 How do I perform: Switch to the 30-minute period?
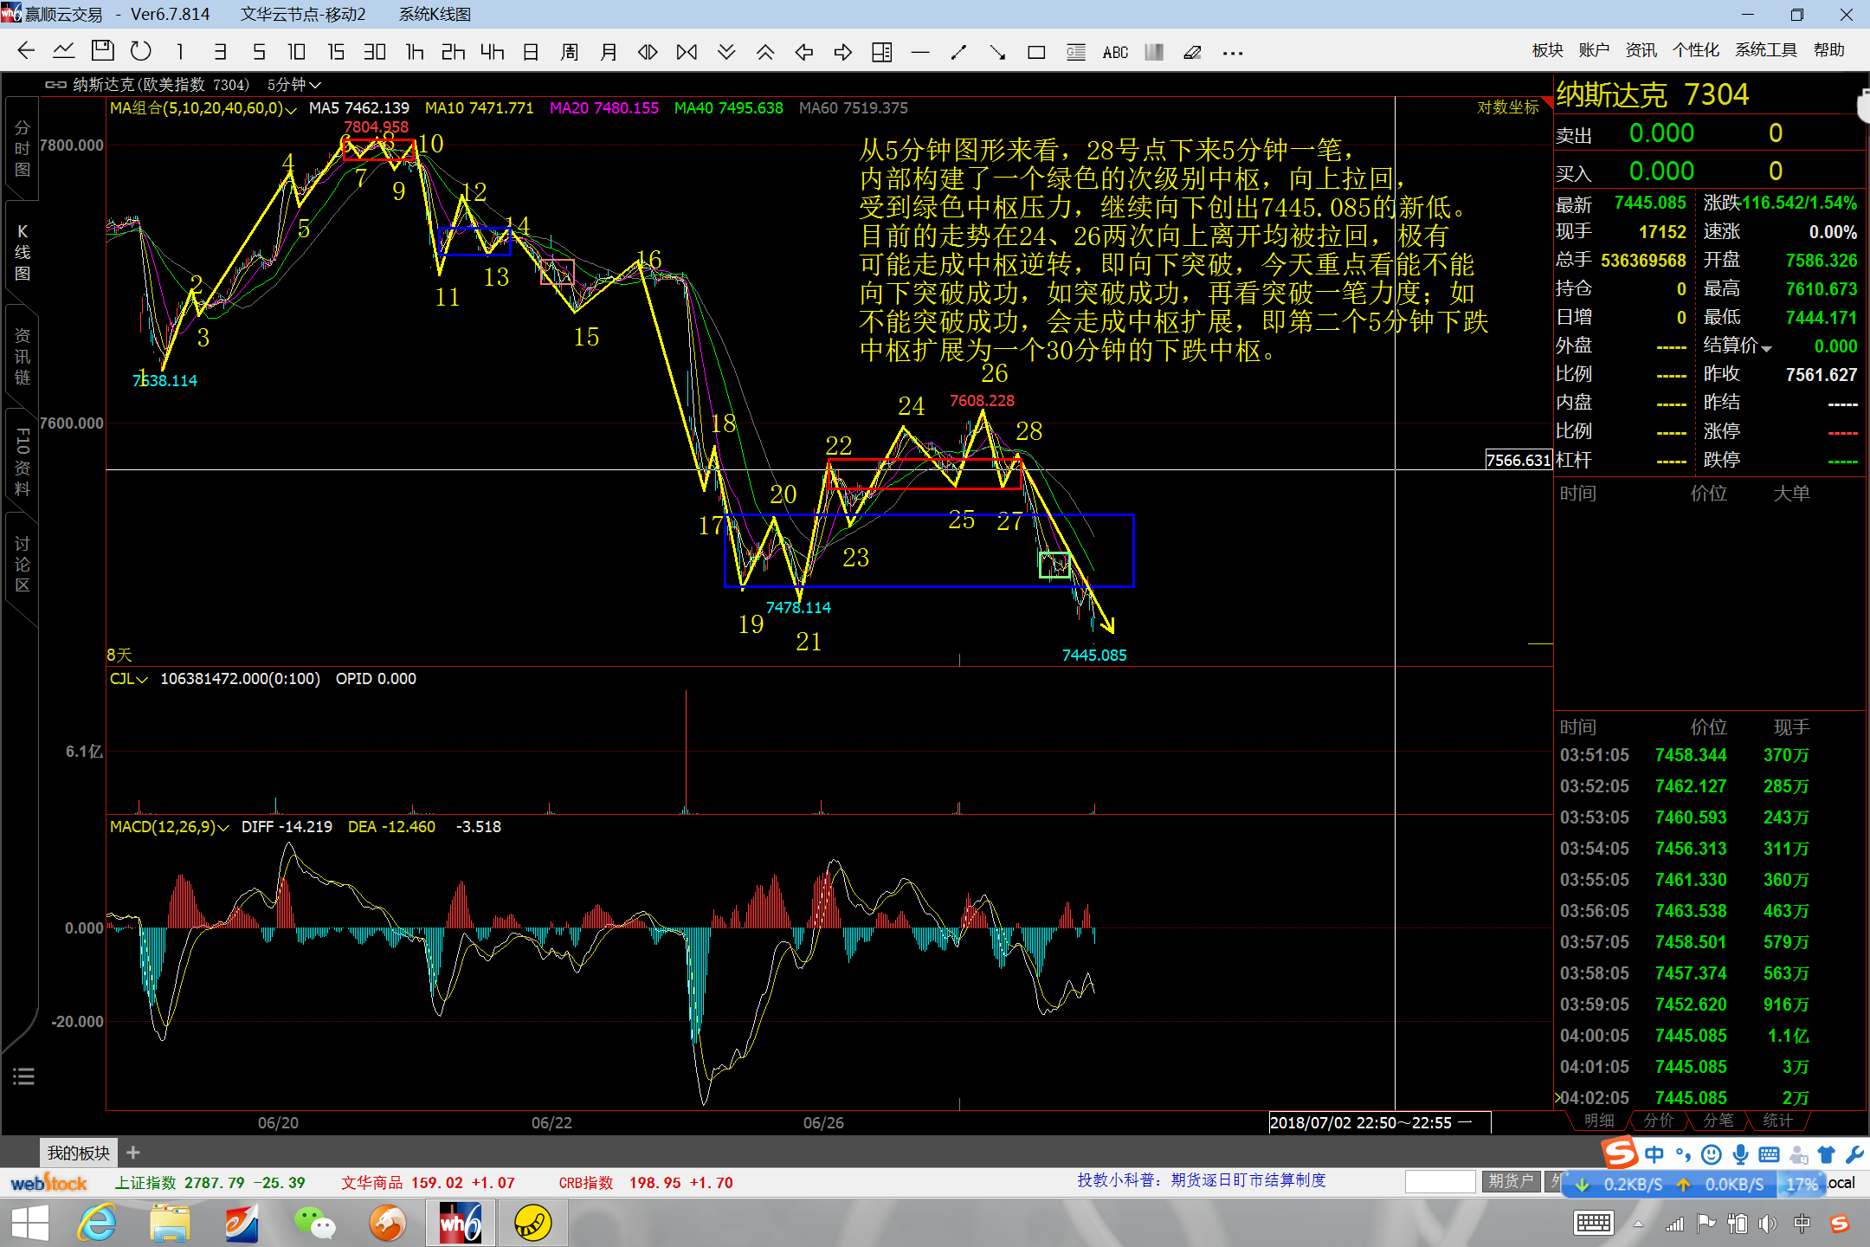click(374, 52)
